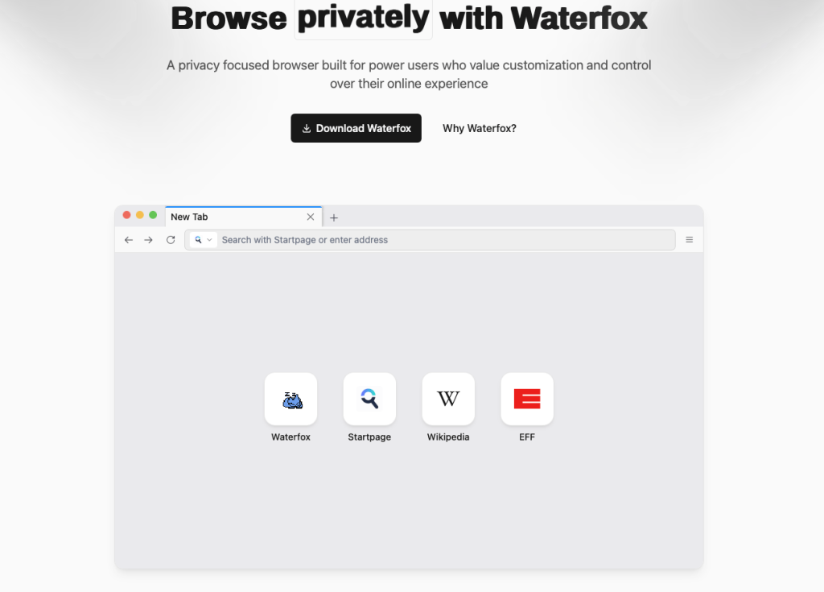Image resolution: width=824 pixels, height=592 pixels.
Task: Open the Wikipedia shortcut icon
Action: point(448,399)
